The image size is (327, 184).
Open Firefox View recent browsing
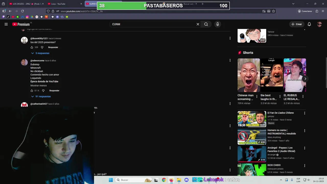3,4
